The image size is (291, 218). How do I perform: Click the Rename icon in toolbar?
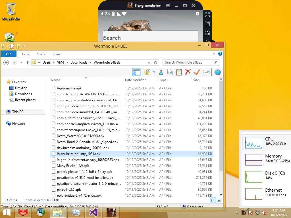coord(206,72)
